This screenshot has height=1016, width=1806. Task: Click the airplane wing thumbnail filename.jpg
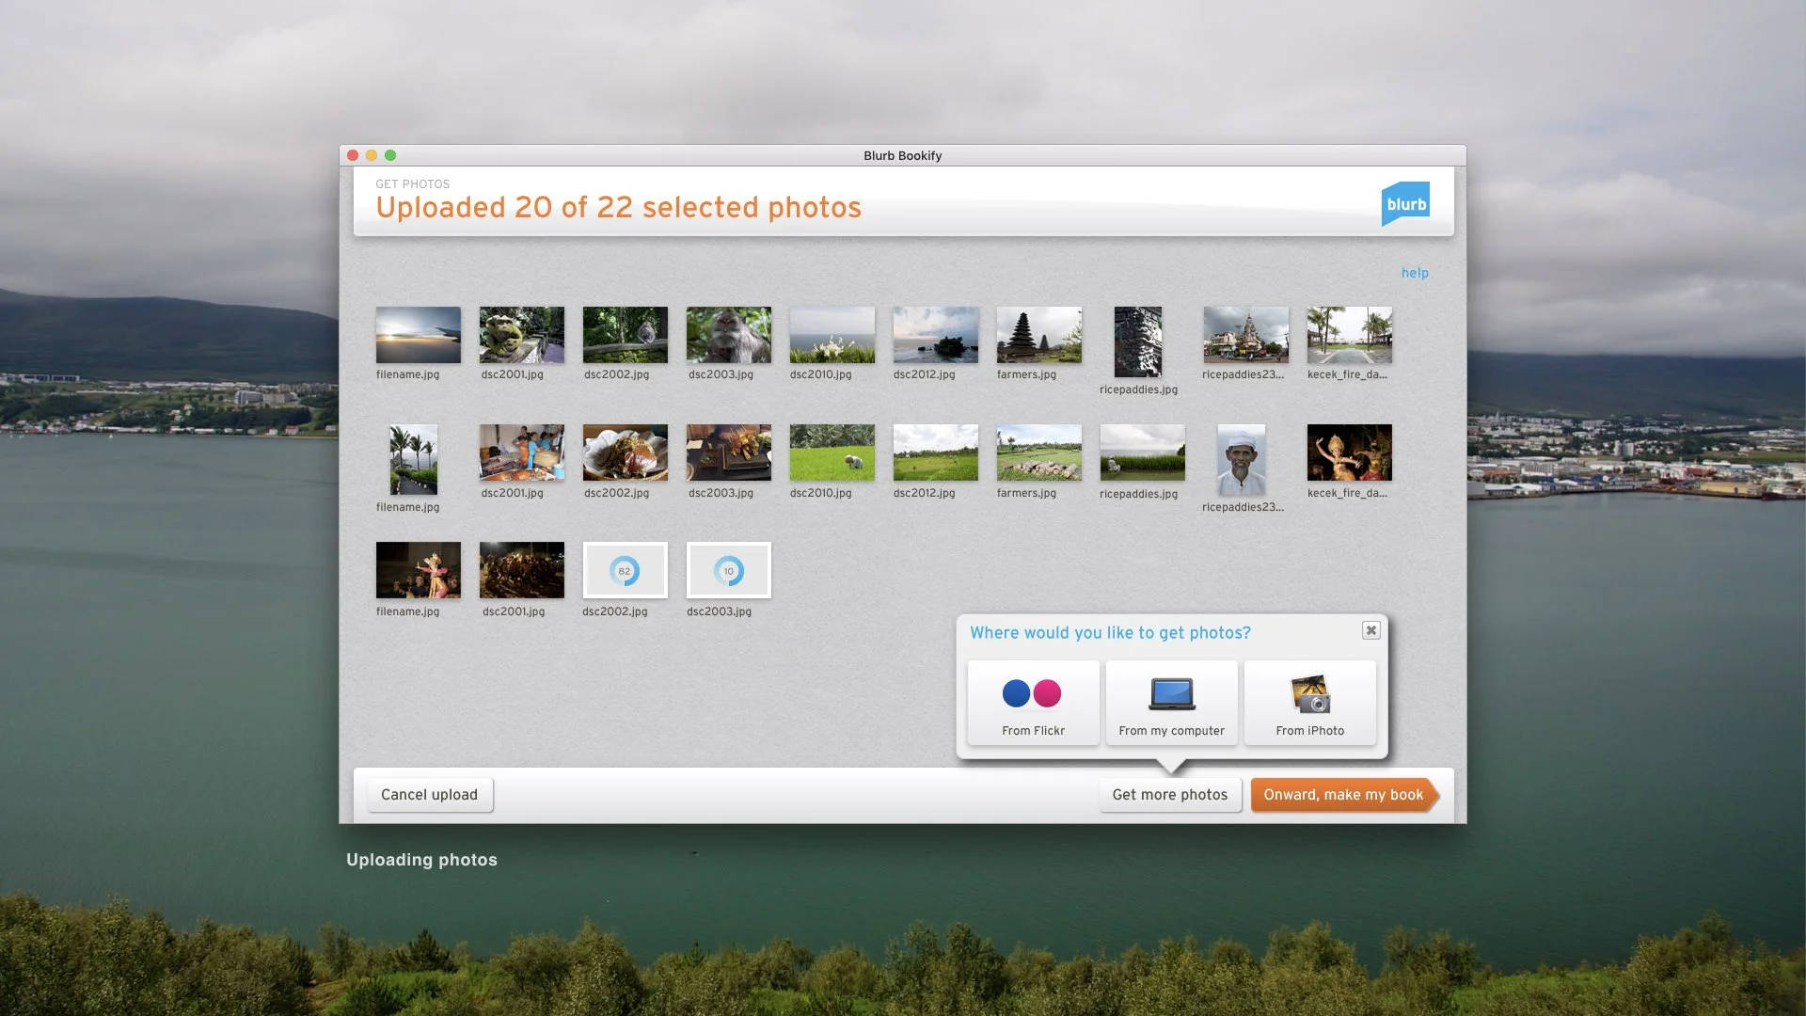coord(418,334)
